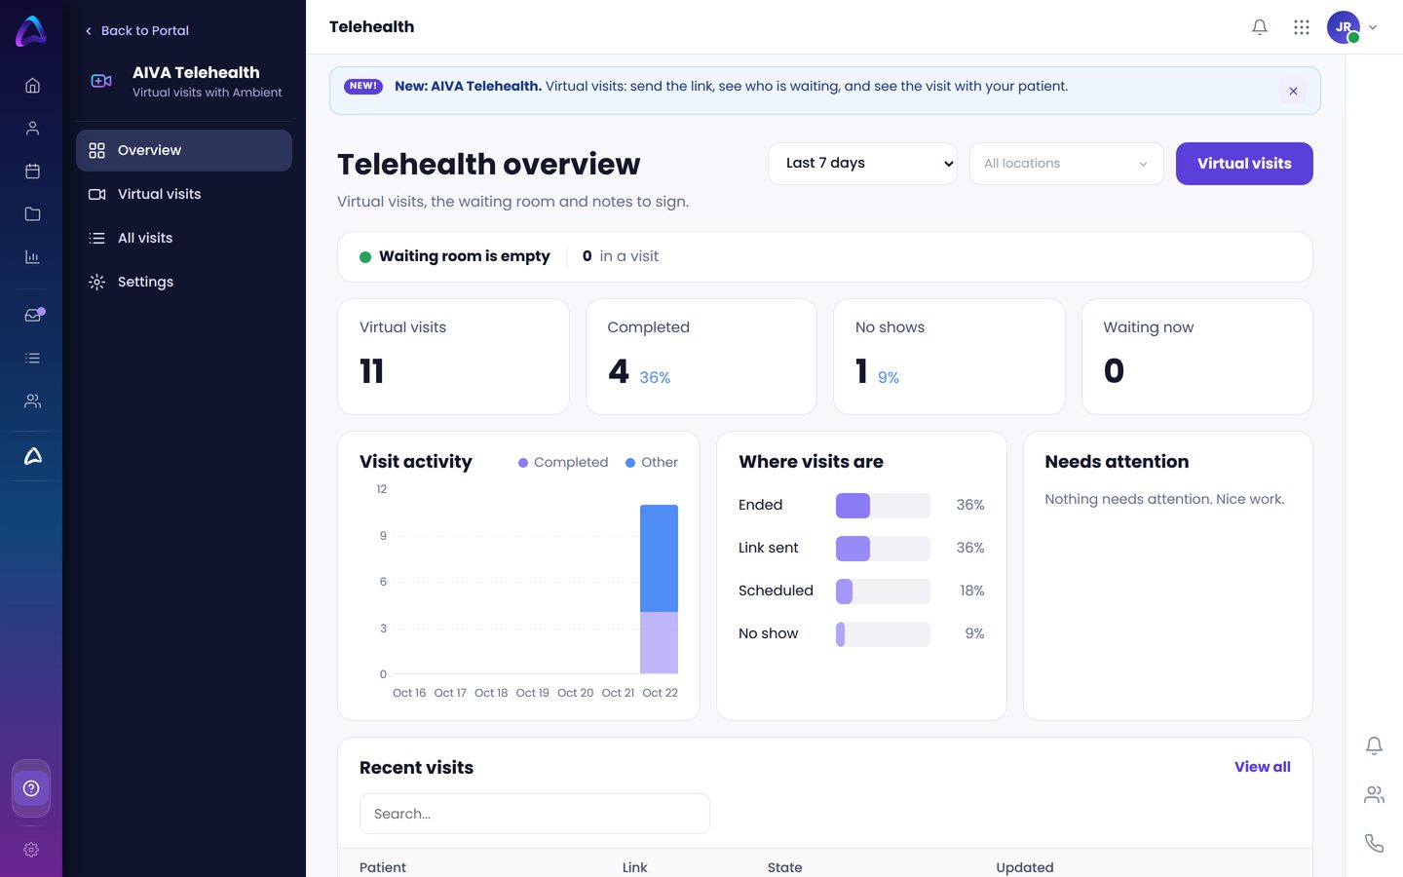Click the Completed legend dot in Visit activity
Screen dimensions: 1403x877
pos(523,463)
